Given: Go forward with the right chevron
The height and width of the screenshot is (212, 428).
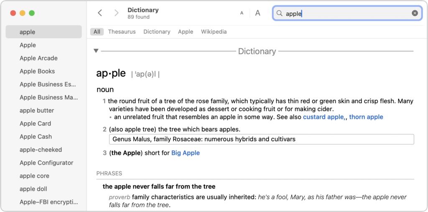Looking at the screenshot, I should (117, 13).
